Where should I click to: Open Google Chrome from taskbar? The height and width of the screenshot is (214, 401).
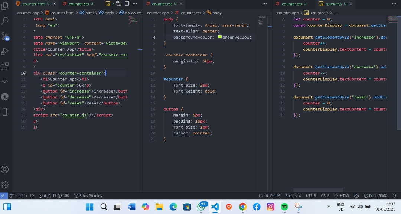pyautogui.click(x=243, y=207)
